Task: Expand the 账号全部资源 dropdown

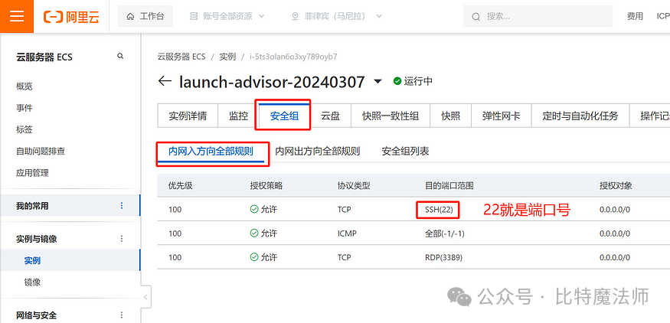Action: (x=227, y=16)
